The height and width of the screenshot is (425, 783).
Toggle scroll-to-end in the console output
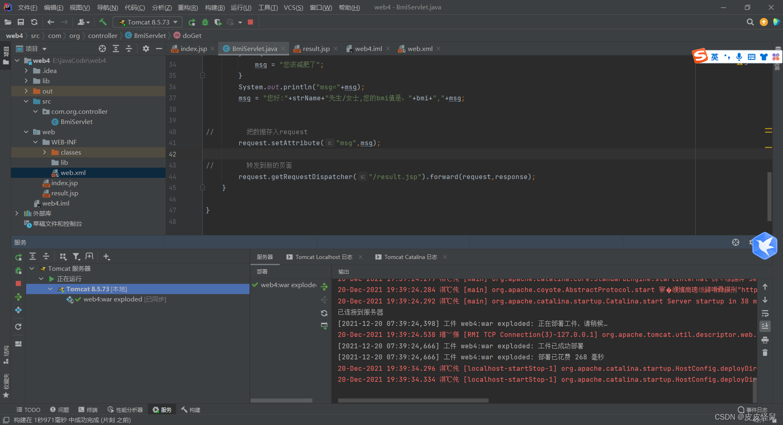(x=765, y=326)
